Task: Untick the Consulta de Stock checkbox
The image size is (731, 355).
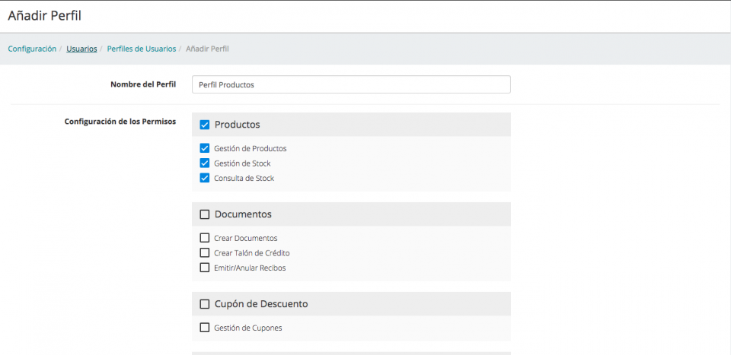Action: pos(204,178)
